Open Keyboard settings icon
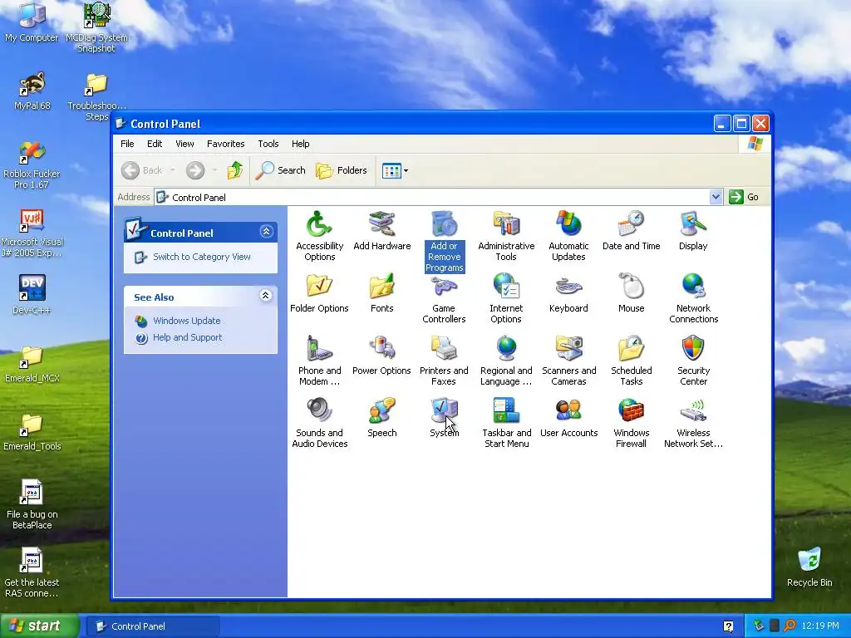Screen dimensions: 851x638 [x=568, y=293]
